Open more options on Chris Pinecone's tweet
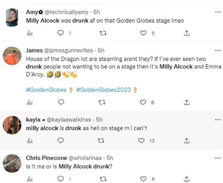Viewport: 223px width, 183px height. pyautogui.click(x=218, y=158)
